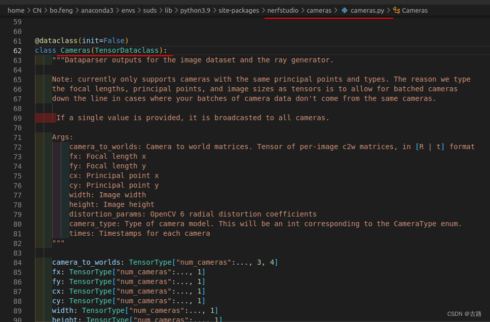Click line number 71 in the gutter
Screen dimensions: 490x322
coord(18,137)
